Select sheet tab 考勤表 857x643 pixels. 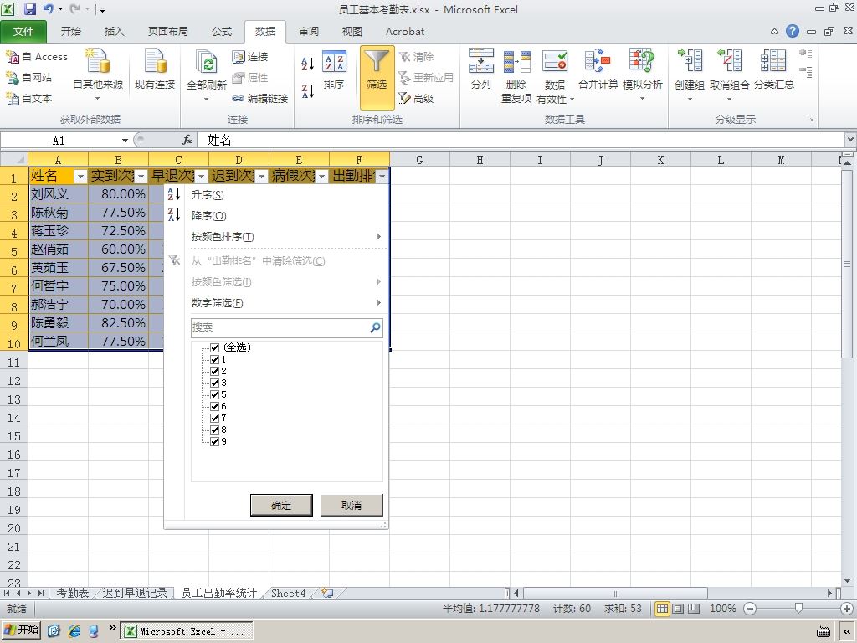pyautogui.click(x=73, y=593)
